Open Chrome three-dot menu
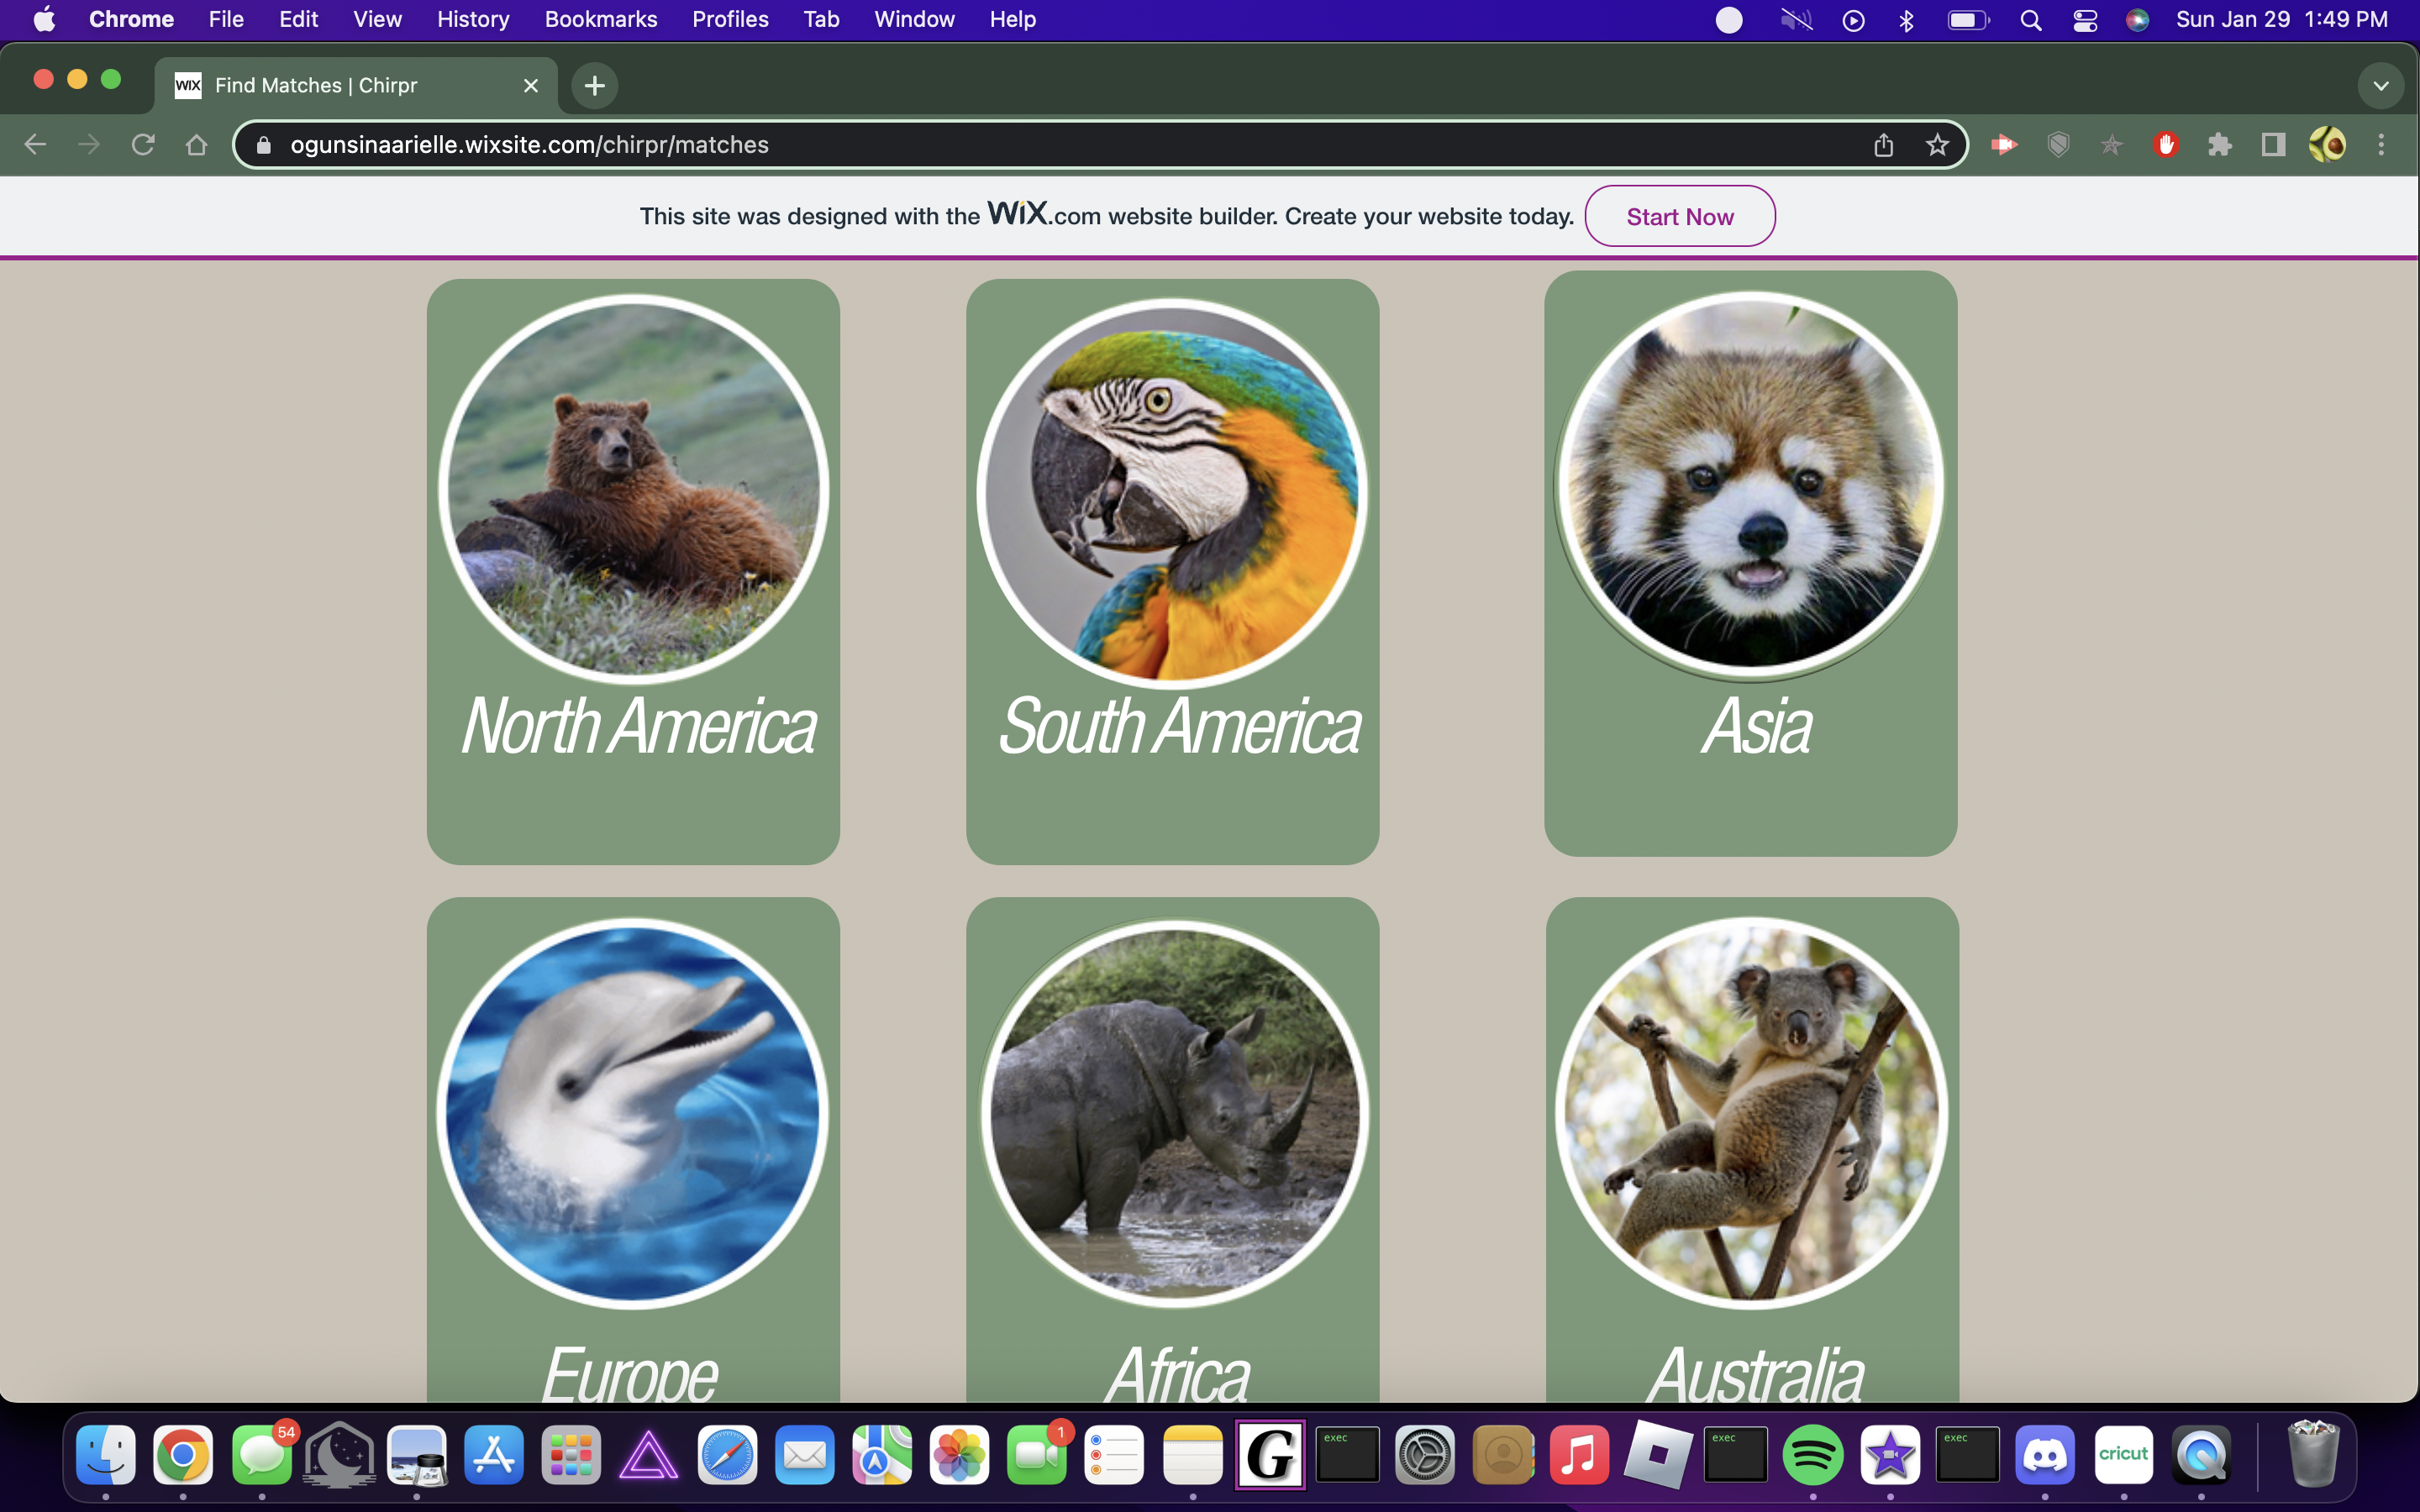 [2381, 145]
